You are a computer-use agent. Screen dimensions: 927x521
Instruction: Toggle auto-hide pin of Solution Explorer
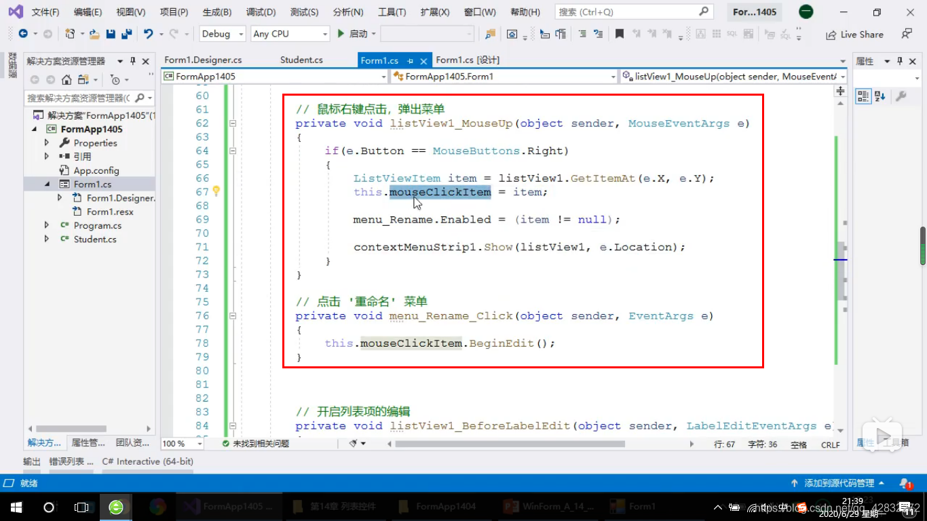point(133,61)
